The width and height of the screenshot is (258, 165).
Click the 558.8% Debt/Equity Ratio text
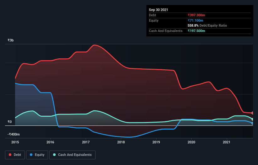pos(207,25)
